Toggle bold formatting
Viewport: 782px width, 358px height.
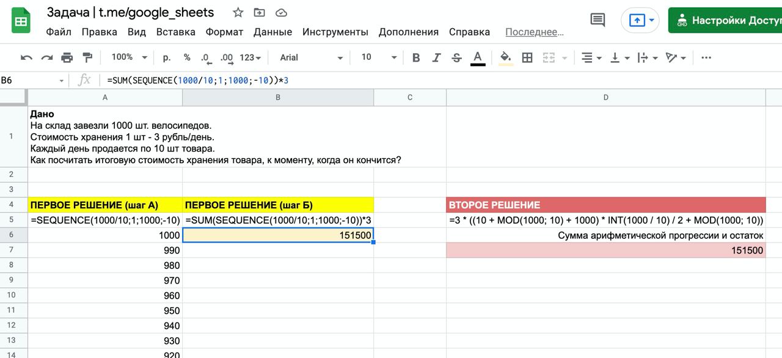[416, 57]
